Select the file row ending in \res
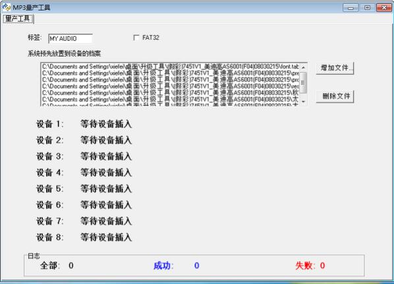Screen dimensions: 394x284 point(171,86)
